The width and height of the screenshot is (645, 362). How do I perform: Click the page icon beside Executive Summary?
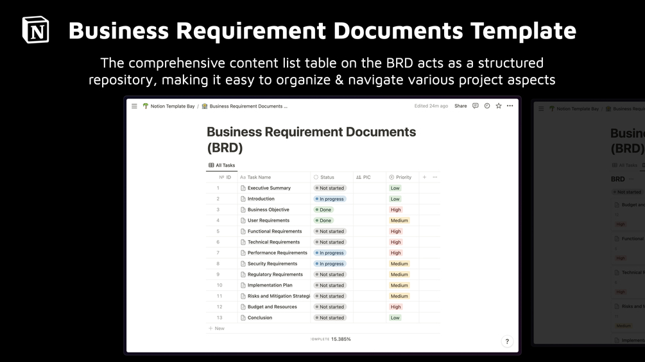click(x=243, y=188)
